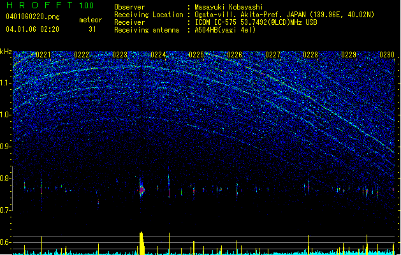Click the 0.6 kHz axis label

click(6, 242)
